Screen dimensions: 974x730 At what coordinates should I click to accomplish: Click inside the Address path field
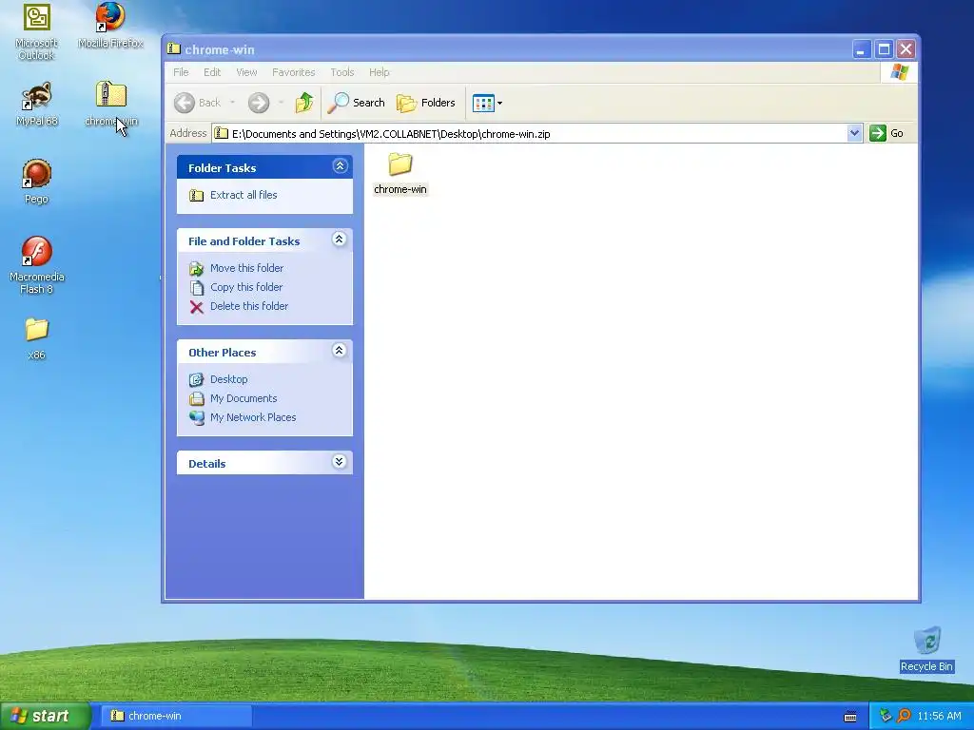coord(530,133)
